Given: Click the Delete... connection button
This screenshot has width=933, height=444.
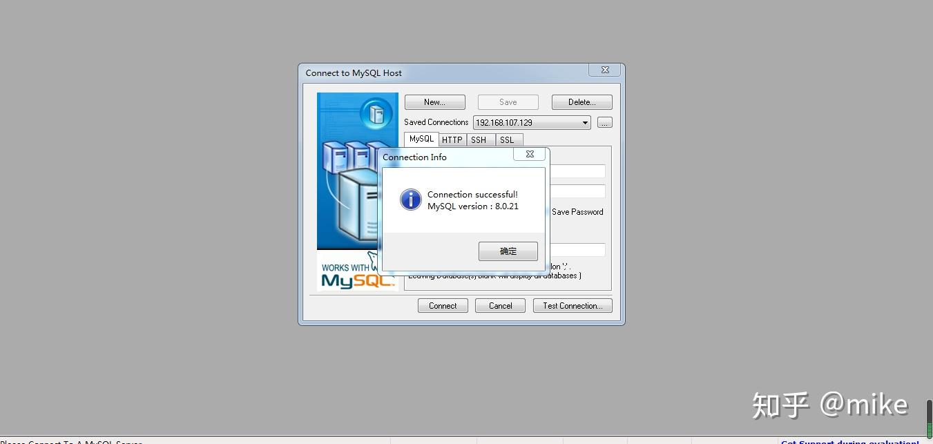Looking at the screenshot, I should 581,102.
